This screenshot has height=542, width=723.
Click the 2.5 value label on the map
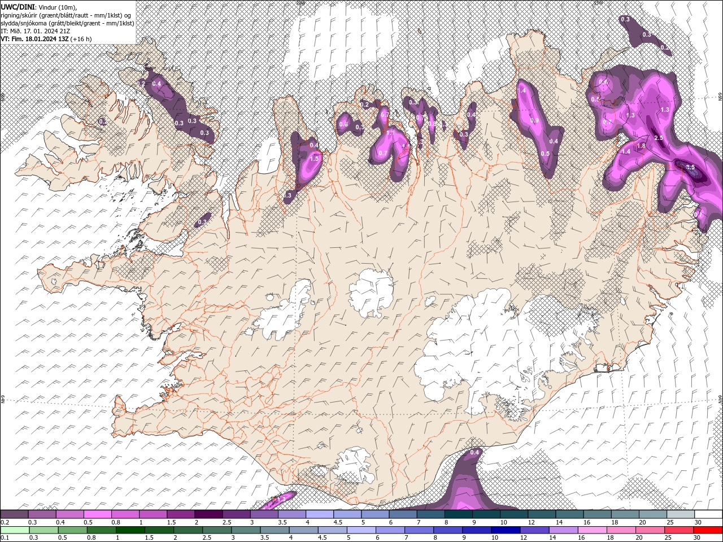[659, 138]
